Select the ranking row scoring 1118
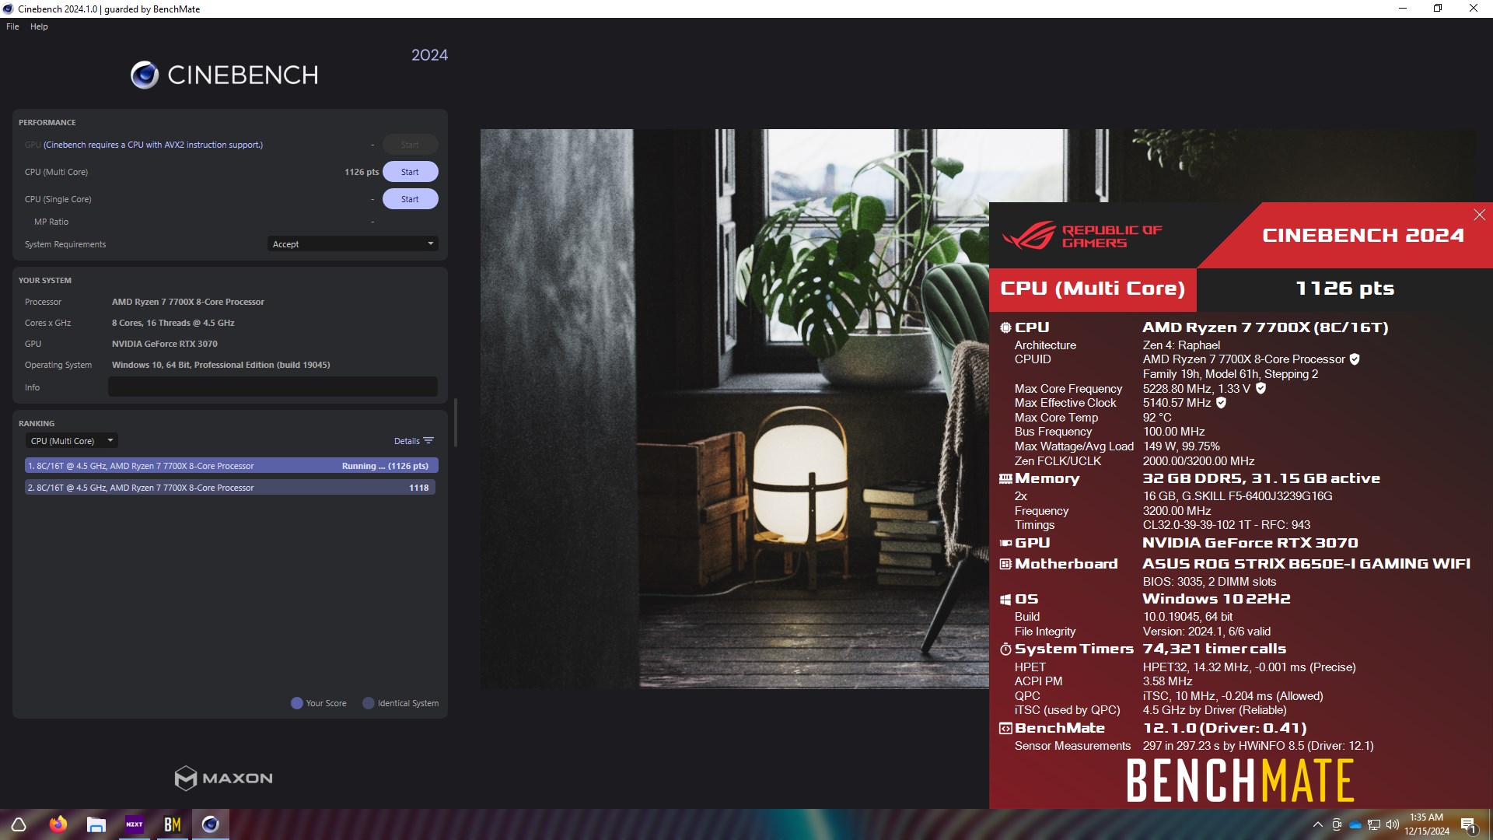The image size is (1493, 840). pos(230,488)
